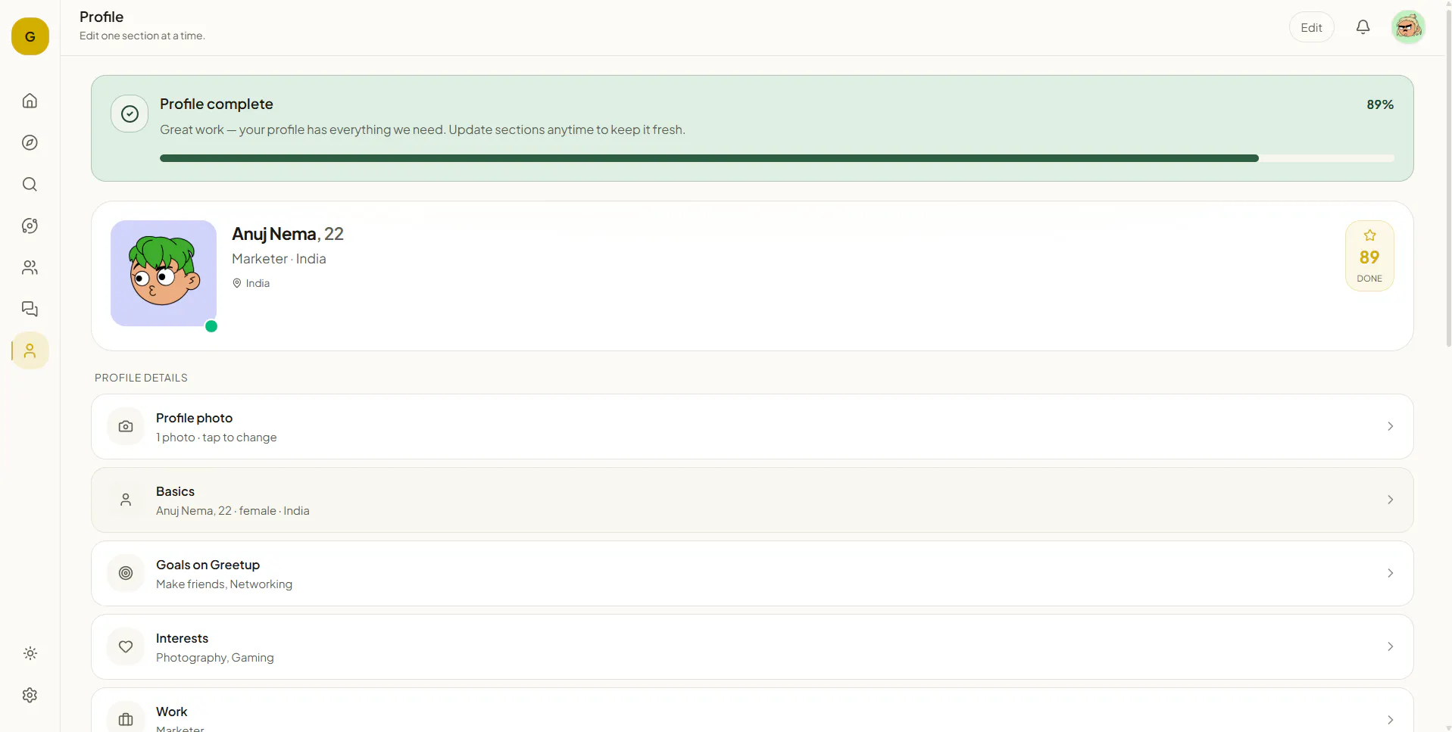The height and width of the screenshot is (732, 1452).
Task: Toggle the sun light-theme icon
Action: 30,653
